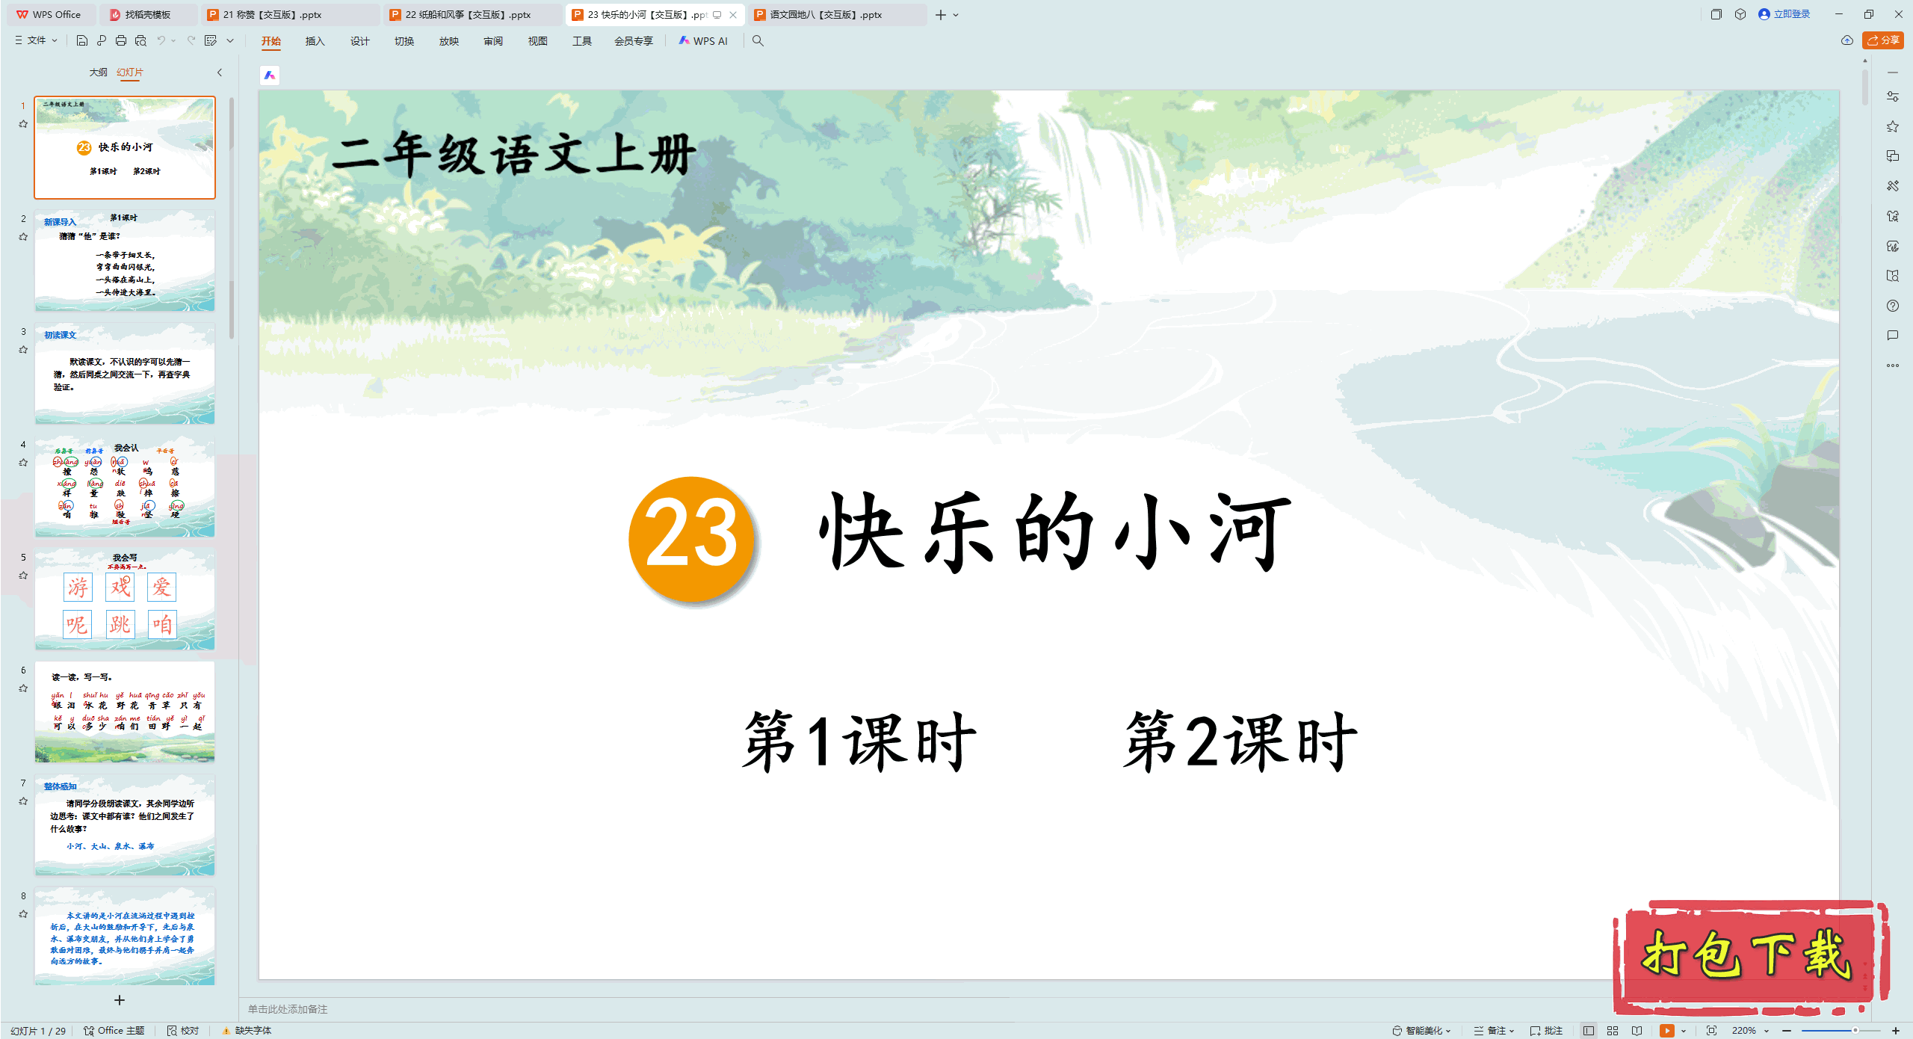Open print preview from the quick toolbar
Viewport: 1913px width, 1039px height.
[x=140, y=41]
